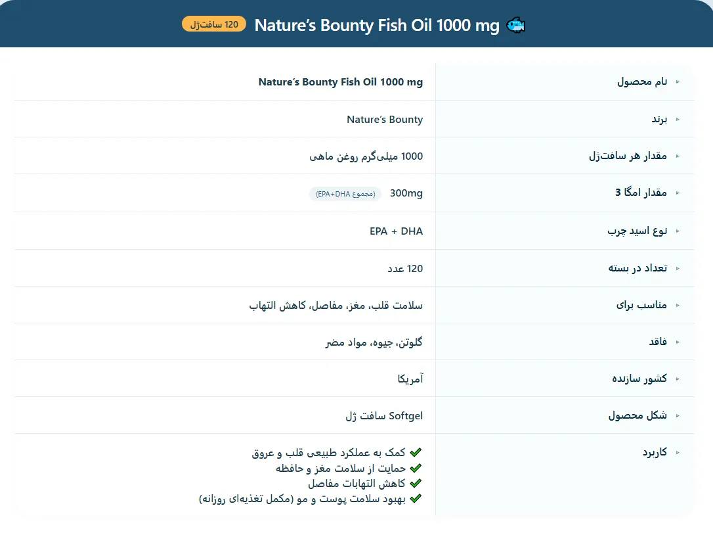
Task: Click the arrow bullet next to 'فاقد'
Action: point(678,342)
